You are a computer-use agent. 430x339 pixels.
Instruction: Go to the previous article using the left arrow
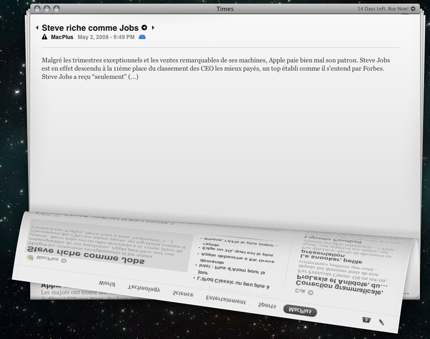pyautogui.click(x=37, y=28)
